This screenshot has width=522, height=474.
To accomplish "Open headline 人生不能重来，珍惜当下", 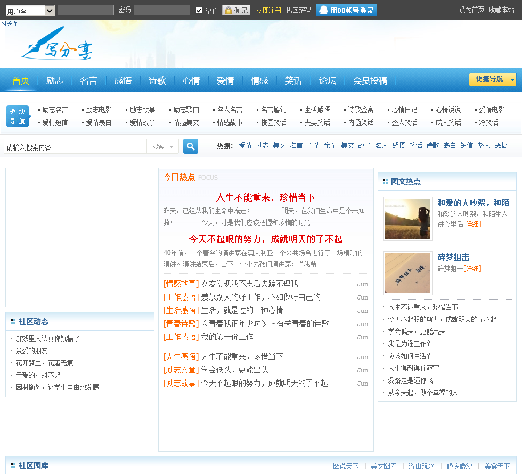I will pos(265,197).
